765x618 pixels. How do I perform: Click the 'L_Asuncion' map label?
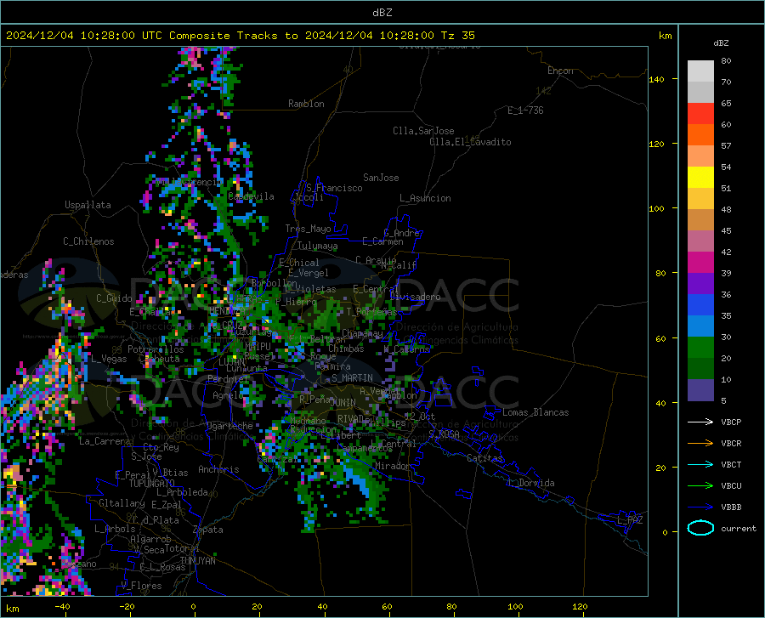point(425,198)
